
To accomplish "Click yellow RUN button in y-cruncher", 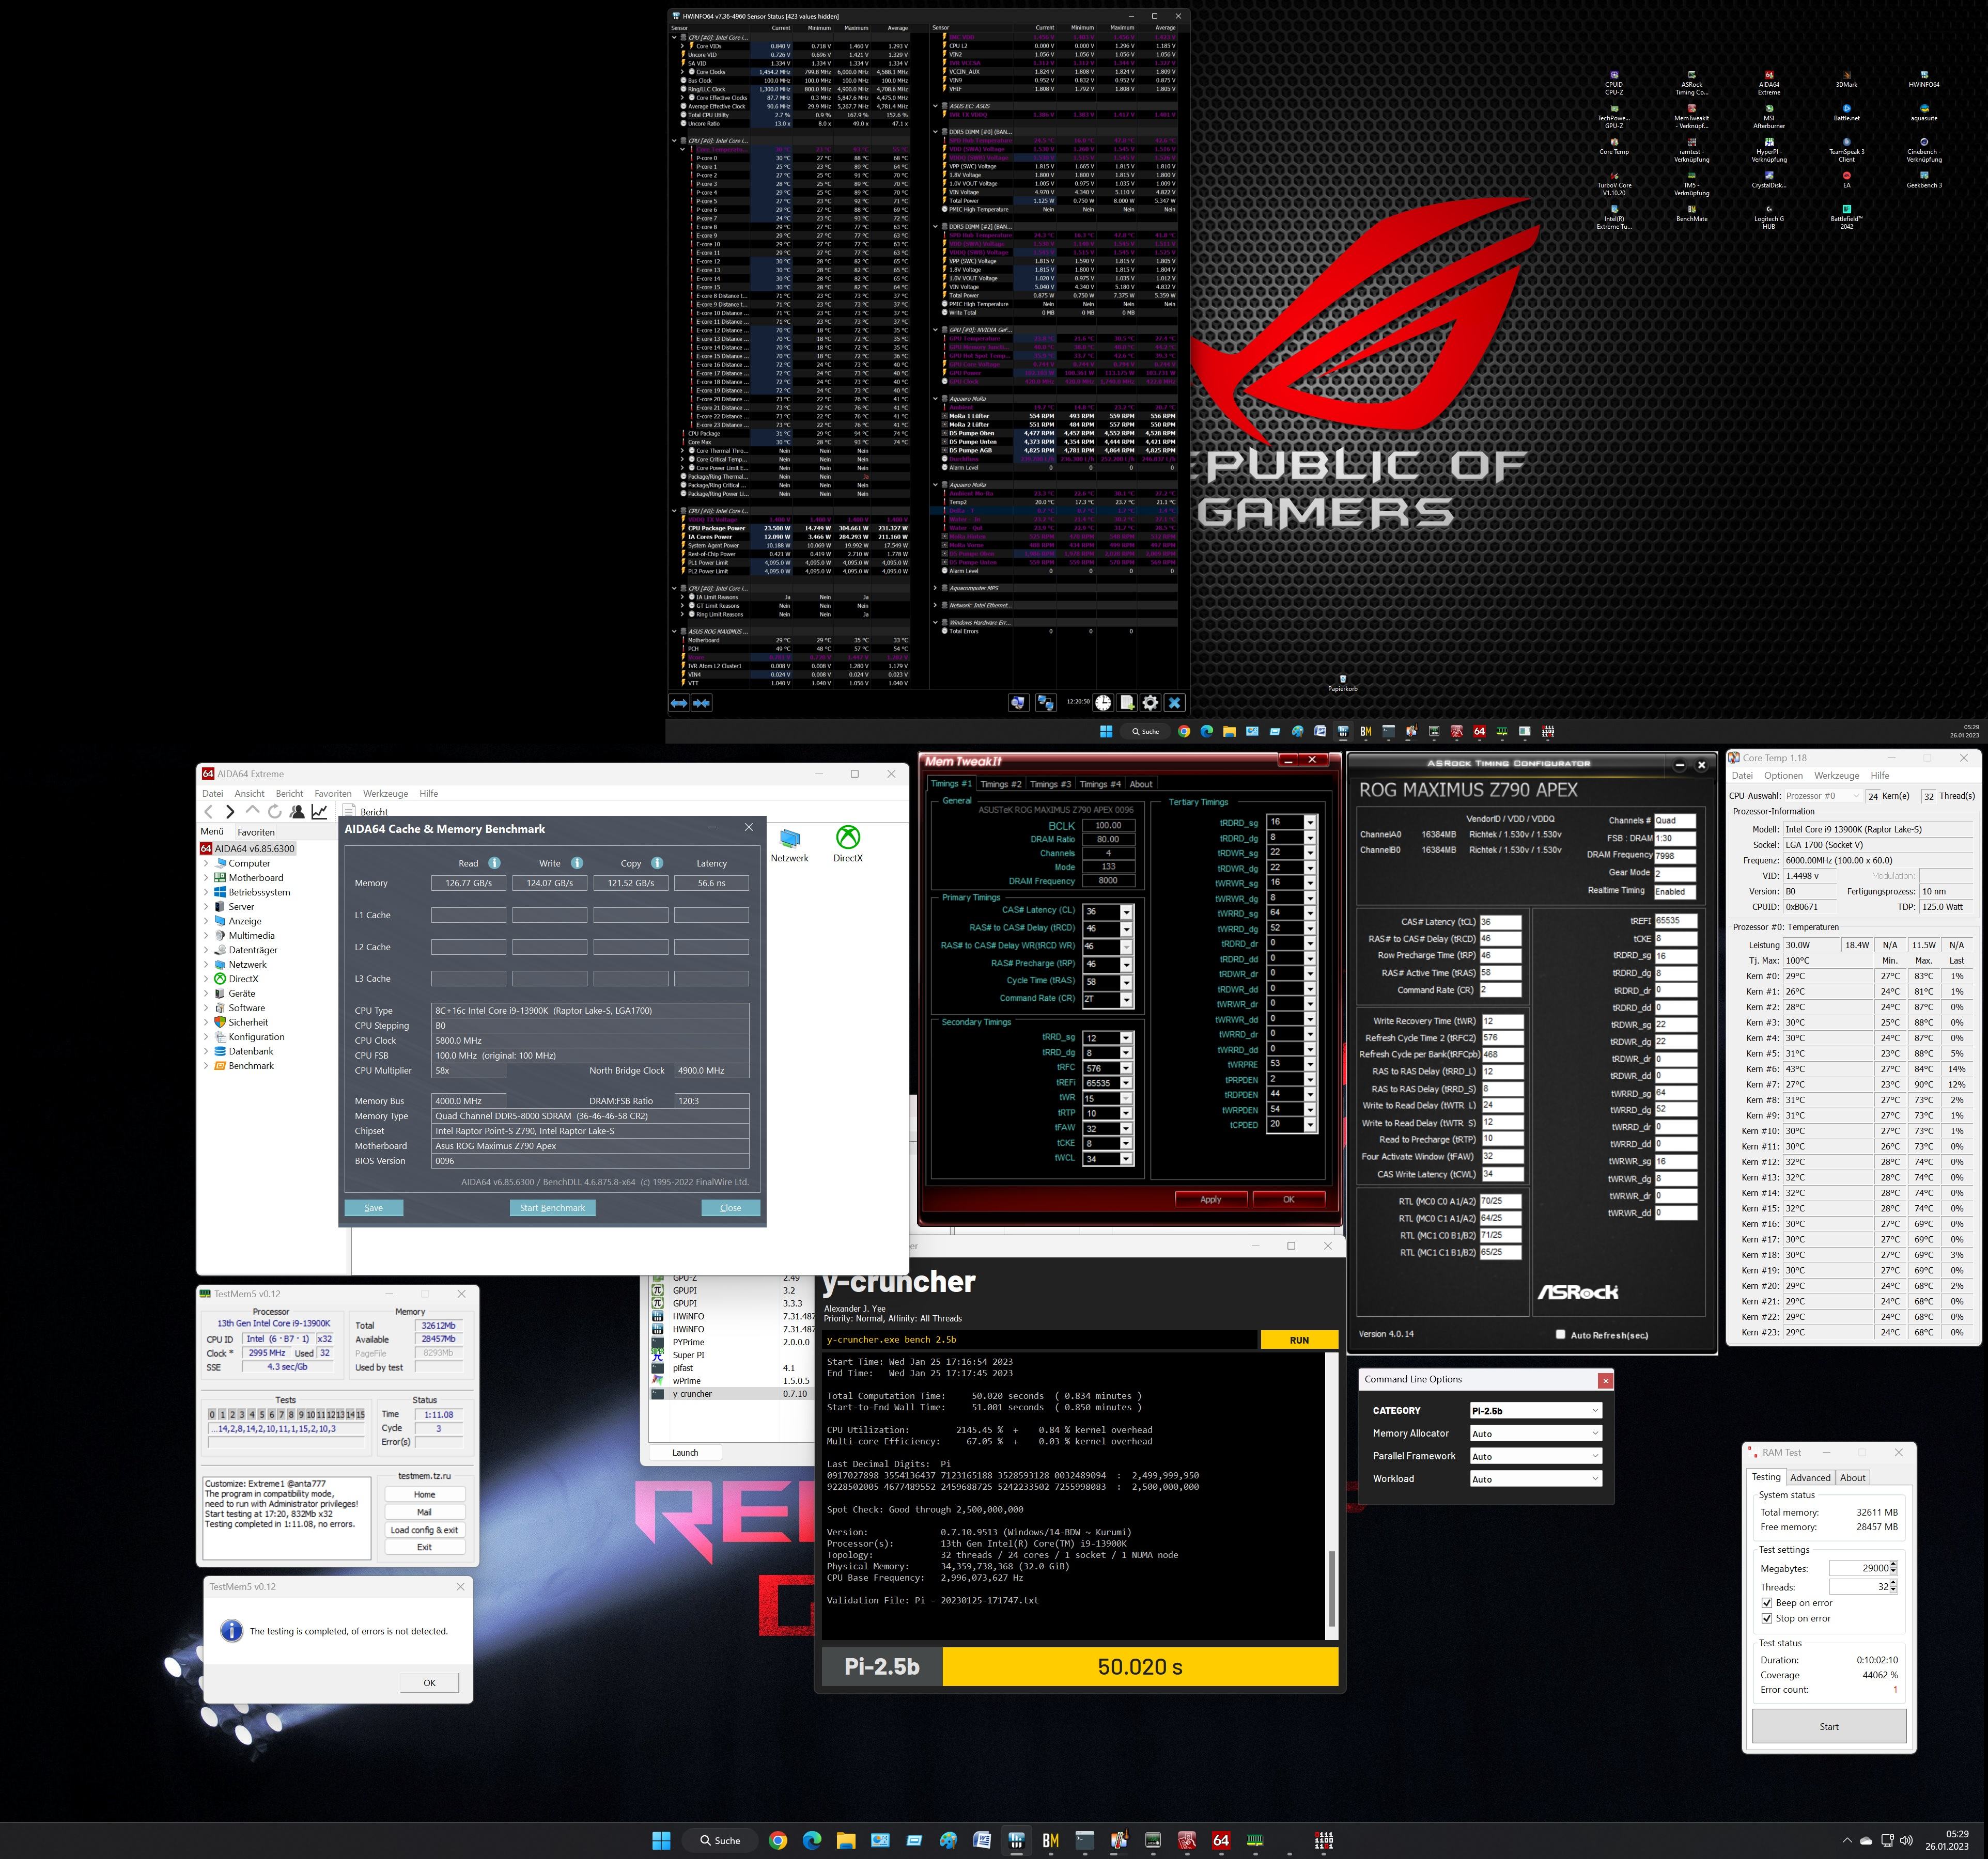I will pyautogui.click(x=1299, y=1340).
